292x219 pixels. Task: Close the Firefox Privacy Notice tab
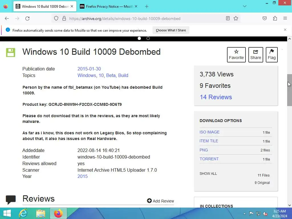click(x=136, y=6)
